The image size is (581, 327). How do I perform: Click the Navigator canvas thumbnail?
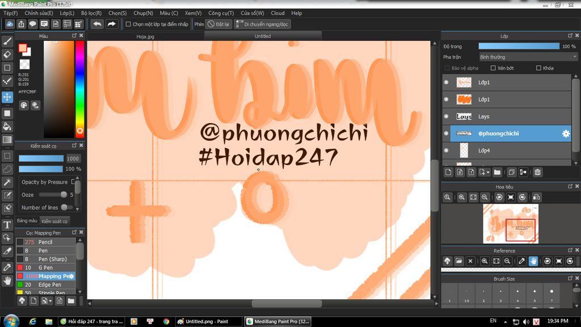511,224
